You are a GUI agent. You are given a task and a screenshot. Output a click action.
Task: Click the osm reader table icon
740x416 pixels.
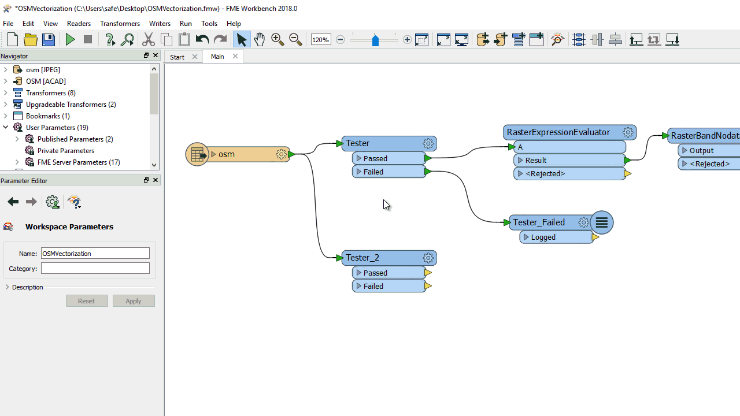[x=197, y=154]
